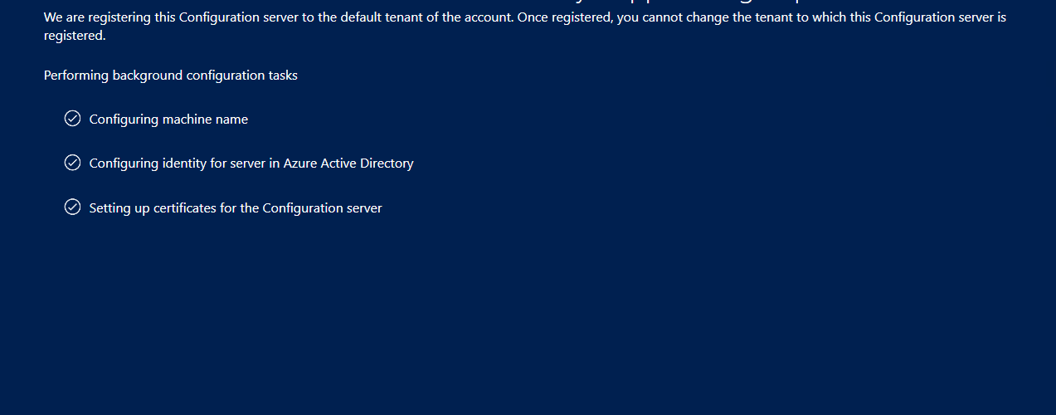Click the checkmark icon beside Configuring machine name
The height and width of the screenshot is (415, 1056).
(x=72, y=118)
